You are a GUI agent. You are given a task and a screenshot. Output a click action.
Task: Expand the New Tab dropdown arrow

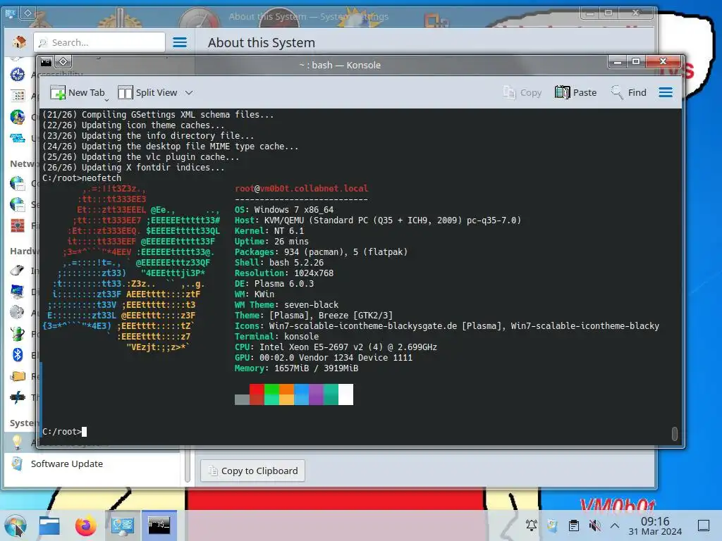point(107,99)
